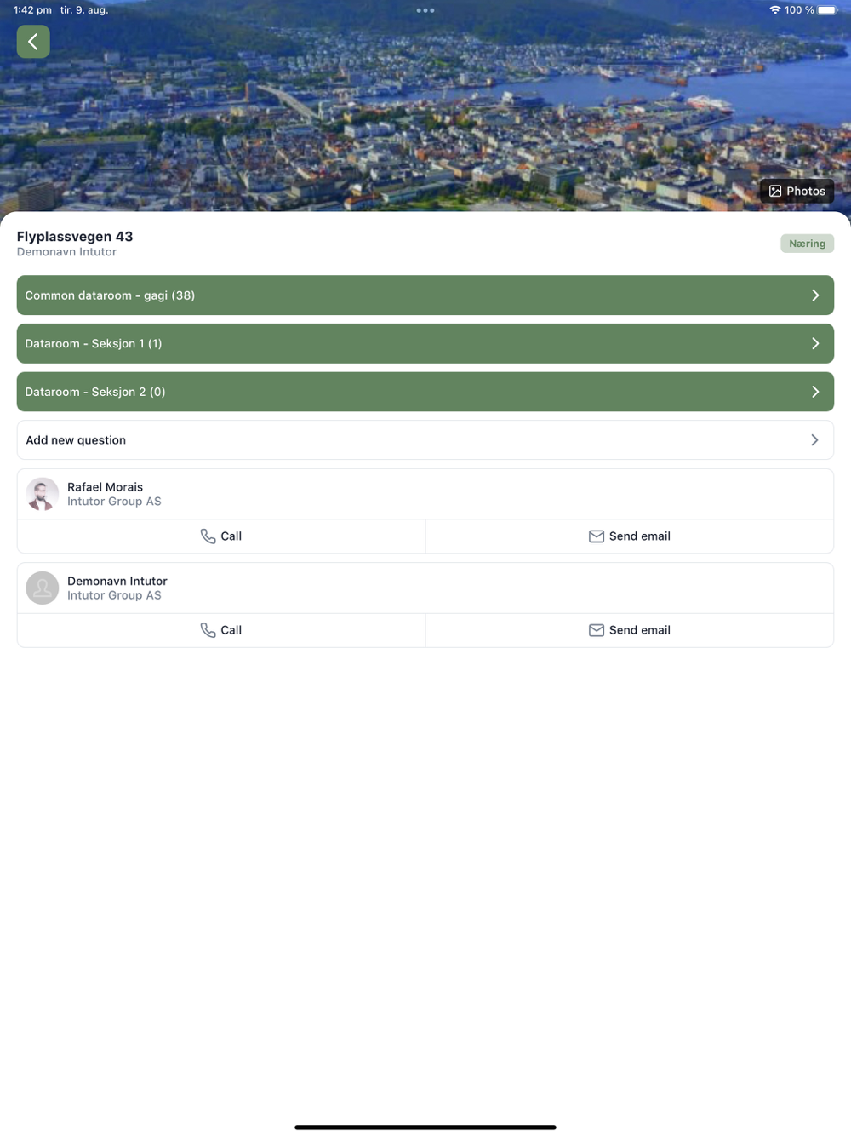Tap the battery icon in status bar
The width and height of the screenshot is (851, 1136).
point(827,10)
